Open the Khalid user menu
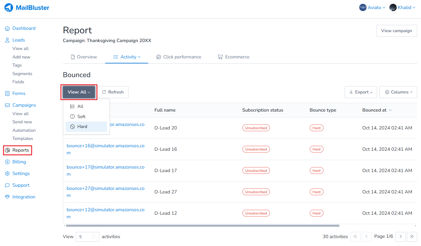Screen dimensions: 421x246 (x=405, y=7)
